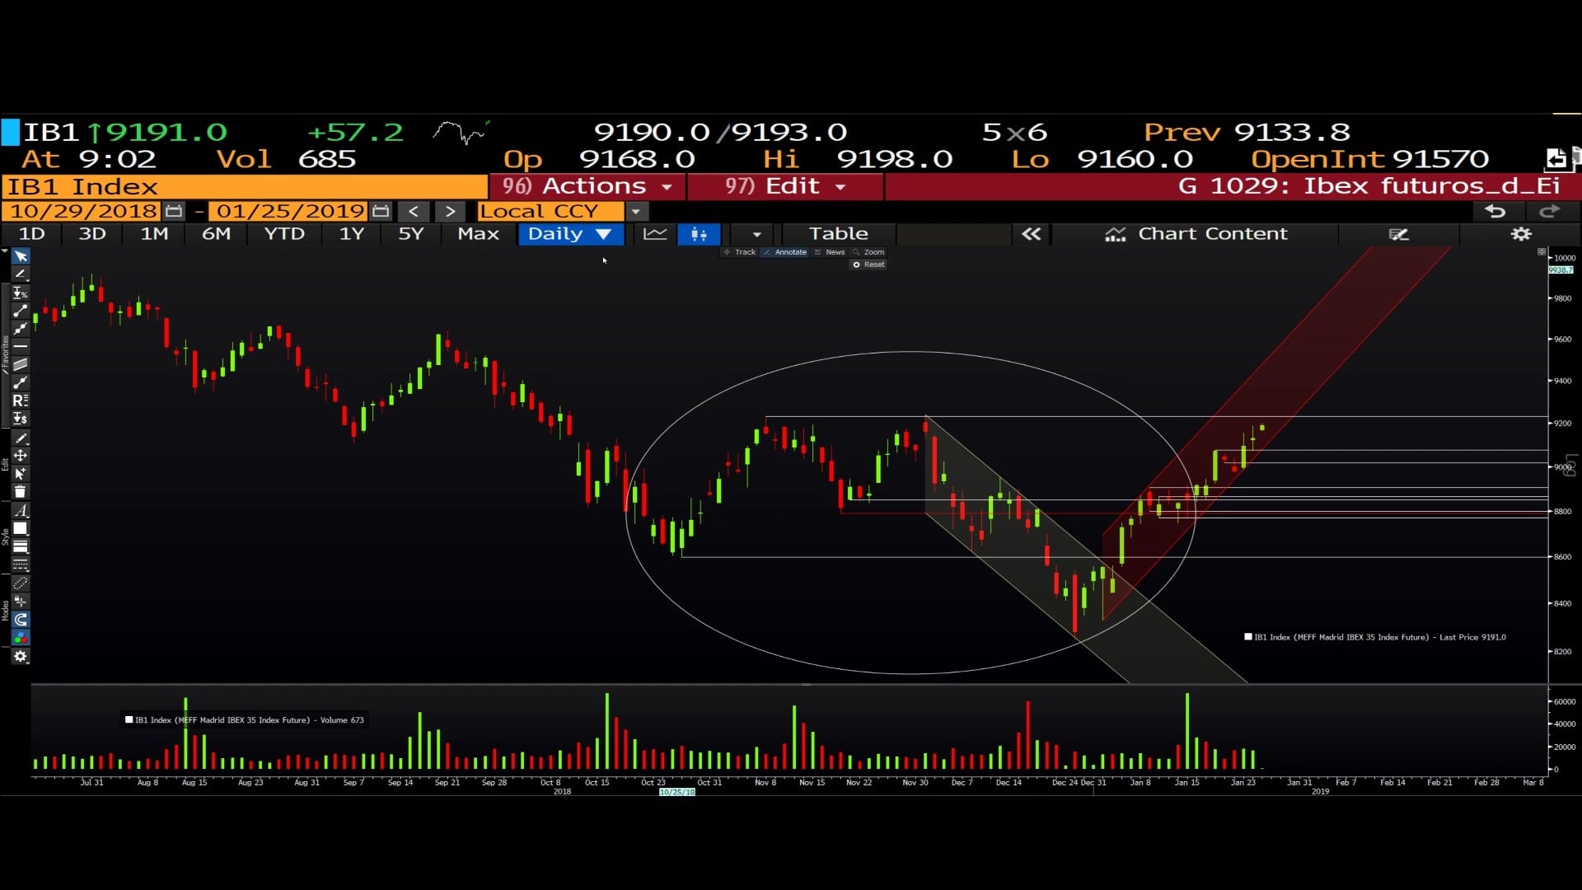Choose the move annotation cross-arrows tool

[x=21, y=456]
